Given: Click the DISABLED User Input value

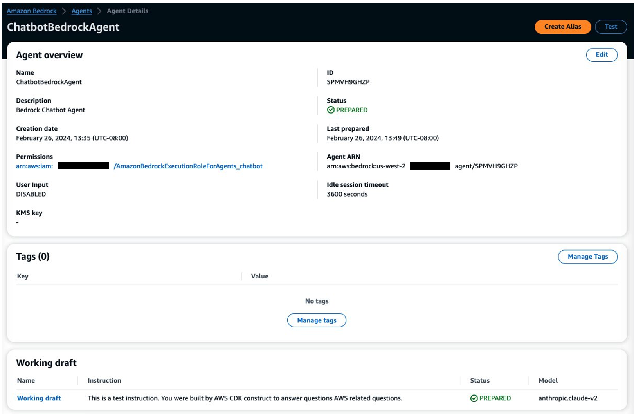Looking at the screenshot, I should [31, 194].
